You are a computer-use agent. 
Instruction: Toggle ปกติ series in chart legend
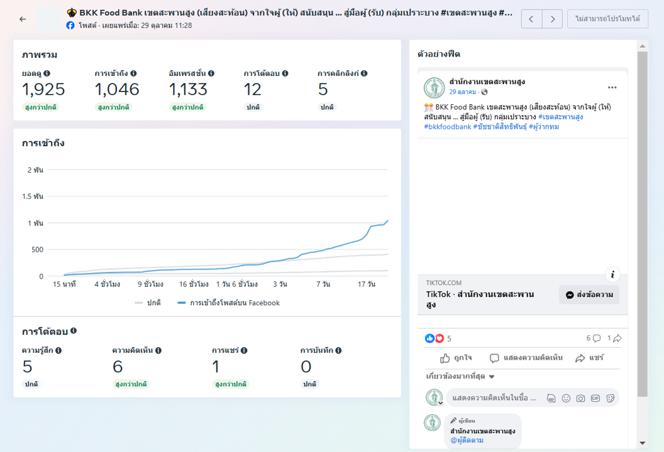click(x=148, y=303)
